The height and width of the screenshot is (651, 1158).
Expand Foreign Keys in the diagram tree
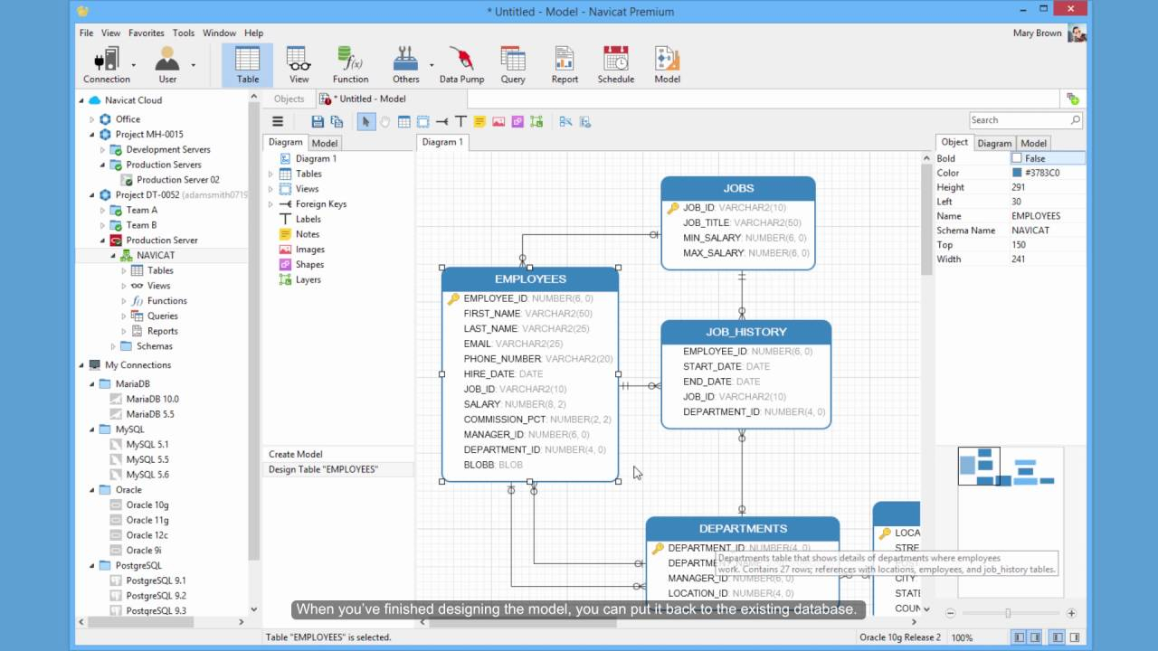pos(271,204)
